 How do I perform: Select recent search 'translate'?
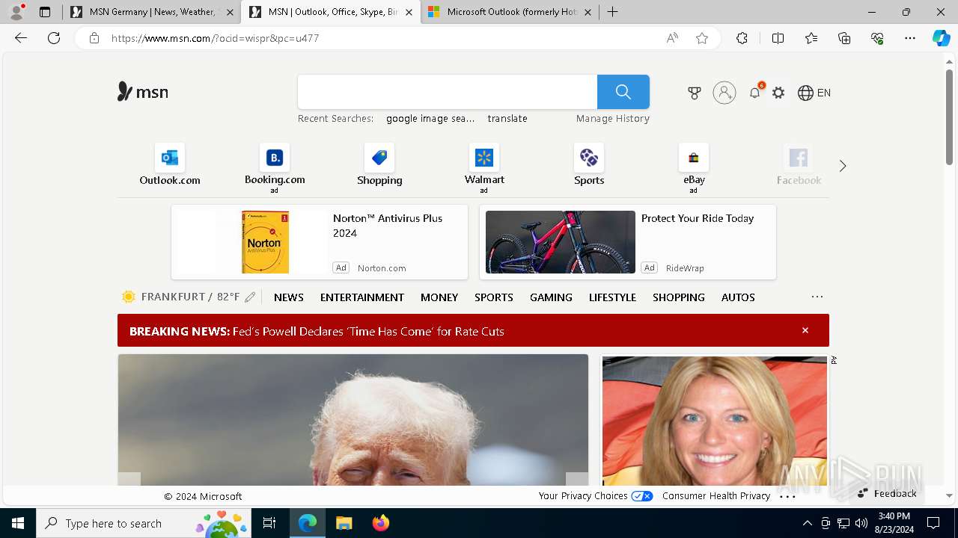point(507,119)
